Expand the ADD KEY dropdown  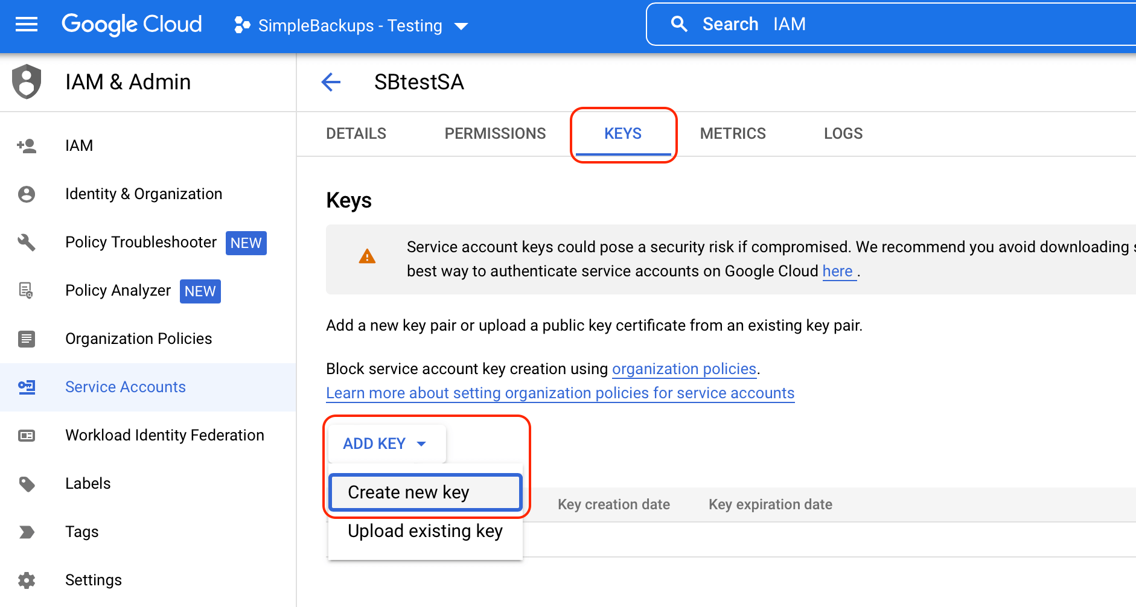386,443
